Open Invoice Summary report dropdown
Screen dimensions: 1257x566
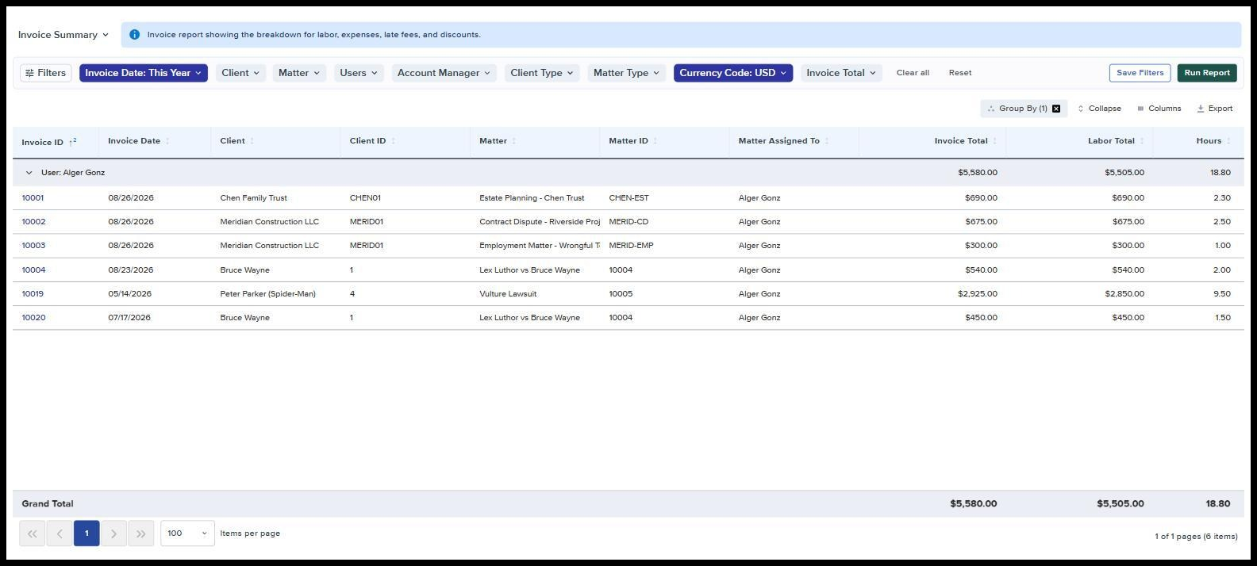tap(63, 35)
